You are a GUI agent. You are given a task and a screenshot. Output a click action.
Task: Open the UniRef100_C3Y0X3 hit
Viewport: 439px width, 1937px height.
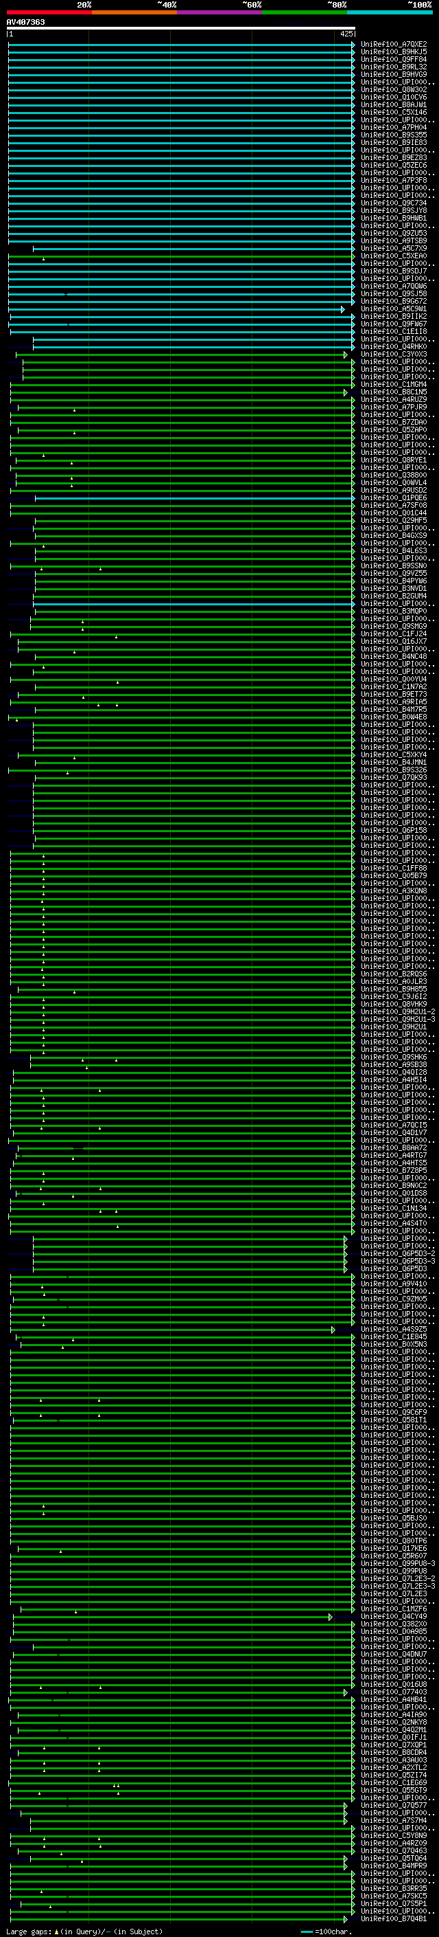click(394, 354)
